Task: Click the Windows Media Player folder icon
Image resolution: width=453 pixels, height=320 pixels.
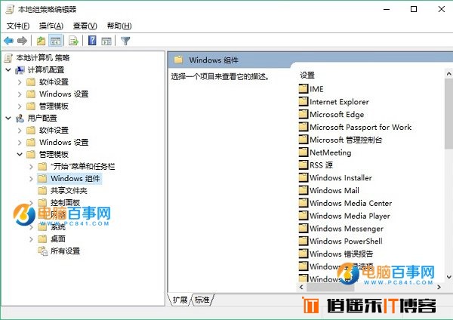Action: [x=303, y=215]
